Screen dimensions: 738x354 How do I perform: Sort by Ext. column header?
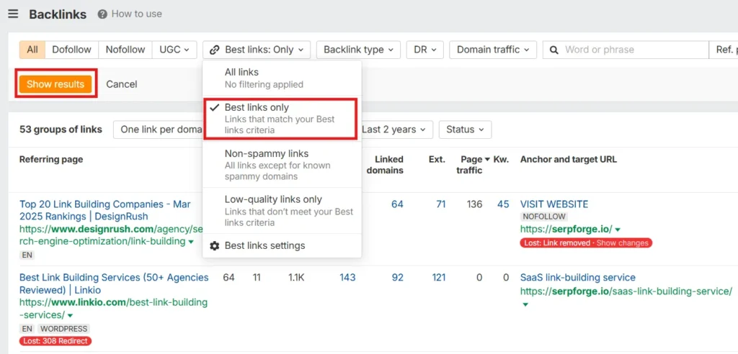click(x=437, y=159)
